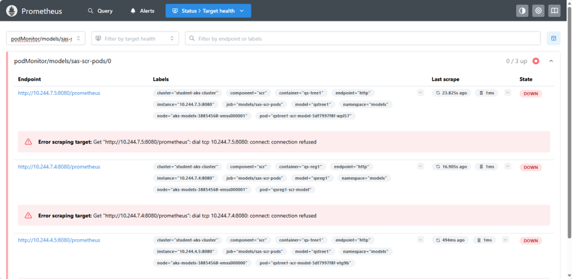Toggle the light/dark theme icon
This screenshot has width=572, height=279.
[x=522, y=11]
